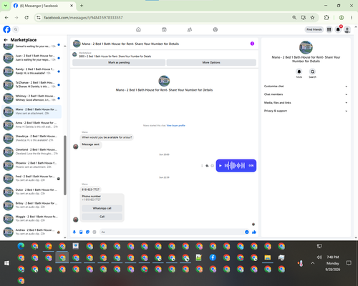React to the audio message with emoji
358x286 pixels.
coord(212,166)
